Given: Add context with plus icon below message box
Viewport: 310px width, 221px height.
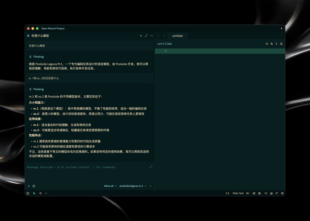Looking at the screenshot, I should pos(29,186).
